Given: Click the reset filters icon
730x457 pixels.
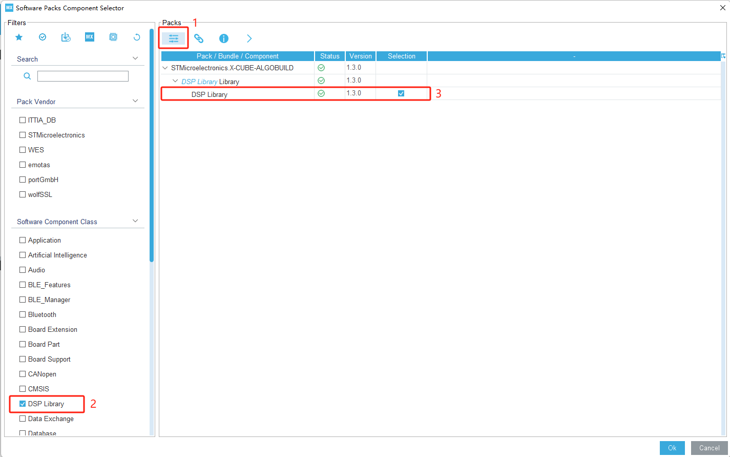Looking at the screenshot, I should [137, 37].
